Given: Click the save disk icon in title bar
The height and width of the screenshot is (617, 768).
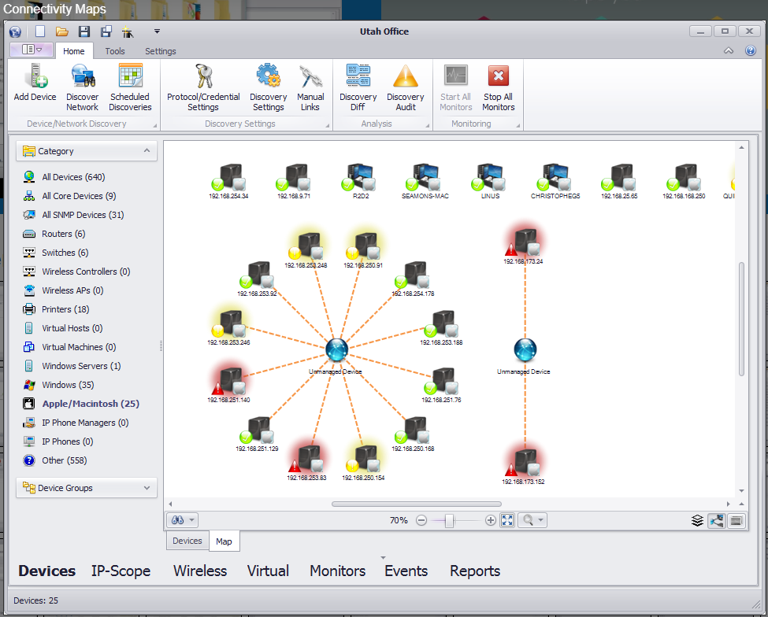Looking at the screenshot, I should (84, 31).
